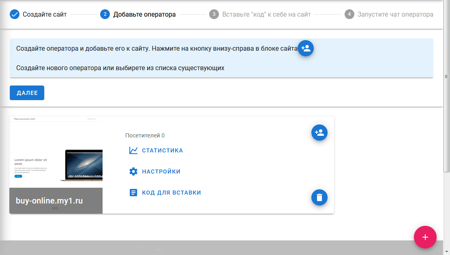Click the add operator button in site card
Image resolution: width=450 pixels, height=255 pixels.
[319, 133]
